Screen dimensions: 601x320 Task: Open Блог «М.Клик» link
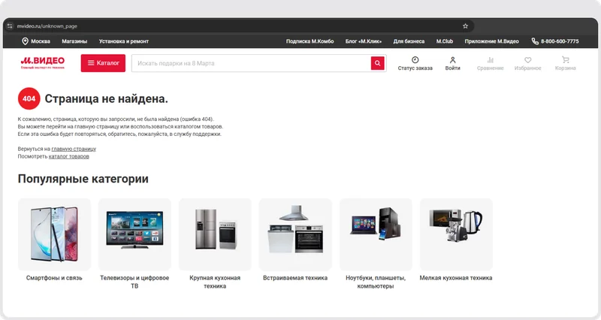point(364,41)
